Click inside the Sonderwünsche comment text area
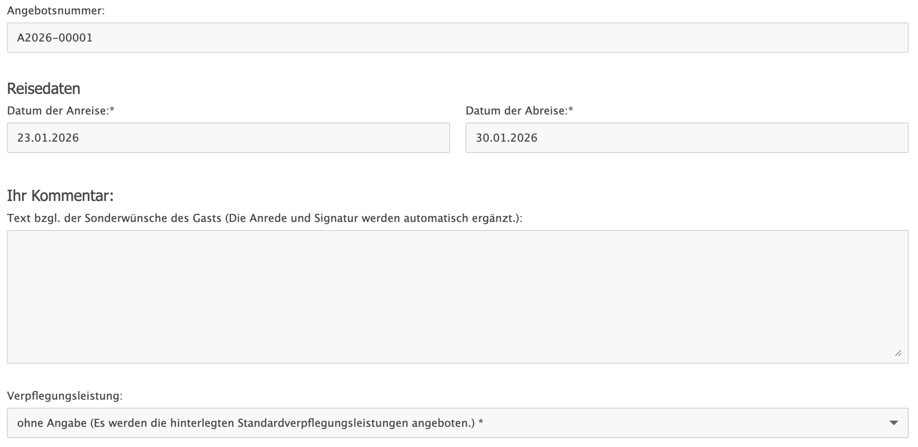Screen dimensions: 918x447 (x=457, y=297)
